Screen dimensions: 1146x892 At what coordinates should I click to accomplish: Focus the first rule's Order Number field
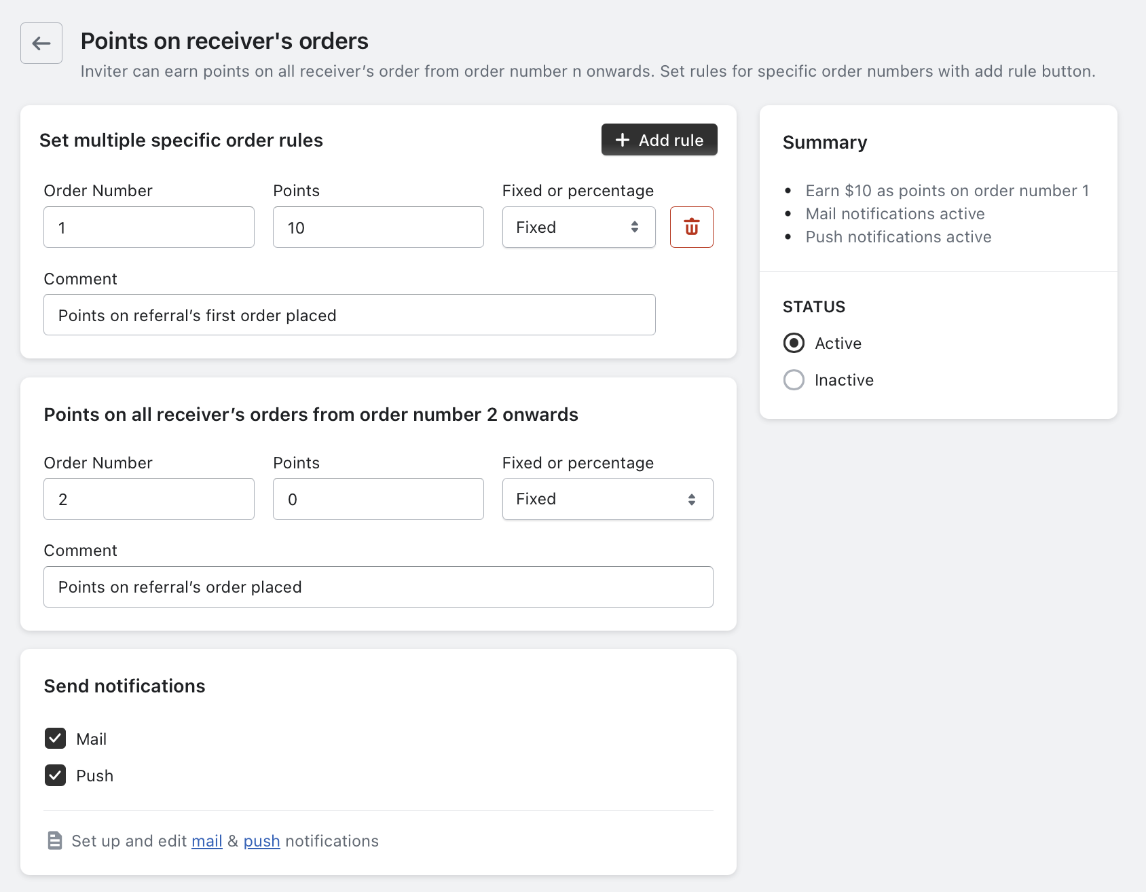point(149,227)
